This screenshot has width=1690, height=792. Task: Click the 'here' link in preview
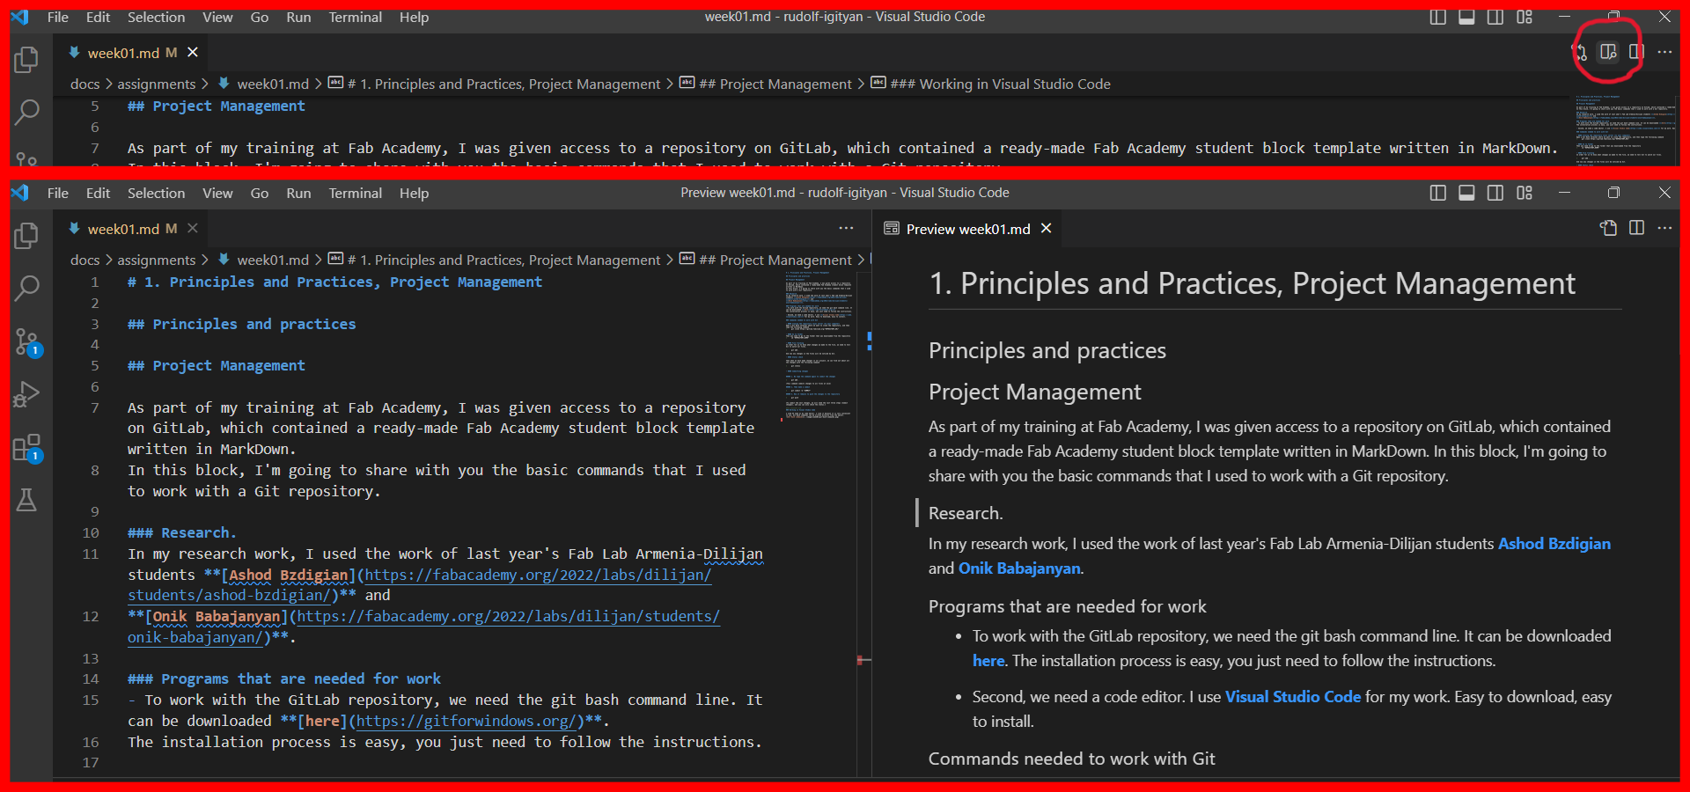(x=988, y=661)
